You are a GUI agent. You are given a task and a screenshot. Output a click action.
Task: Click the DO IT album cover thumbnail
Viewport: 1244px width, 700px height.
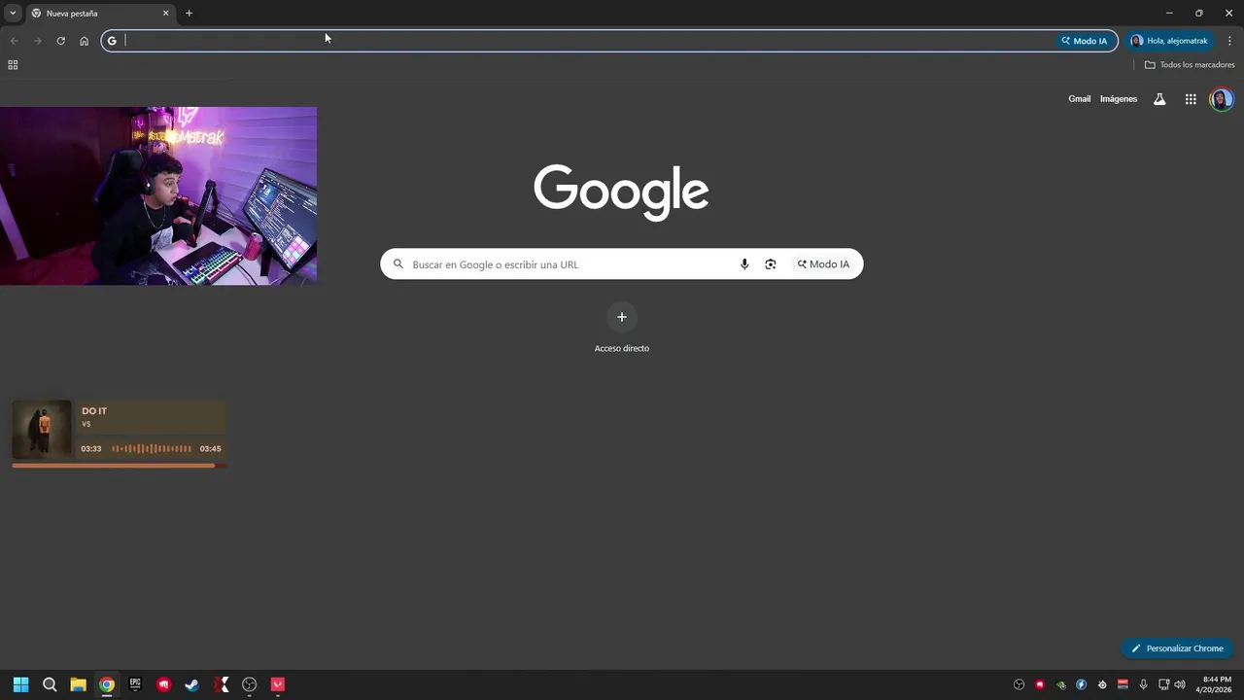(42, 429)
